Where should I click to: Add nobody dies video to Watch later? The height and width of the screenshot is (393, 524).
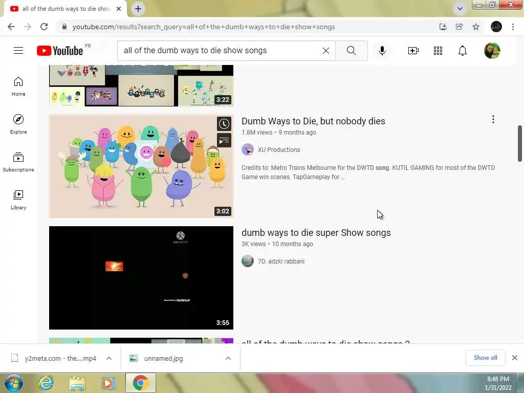(224, 124)
